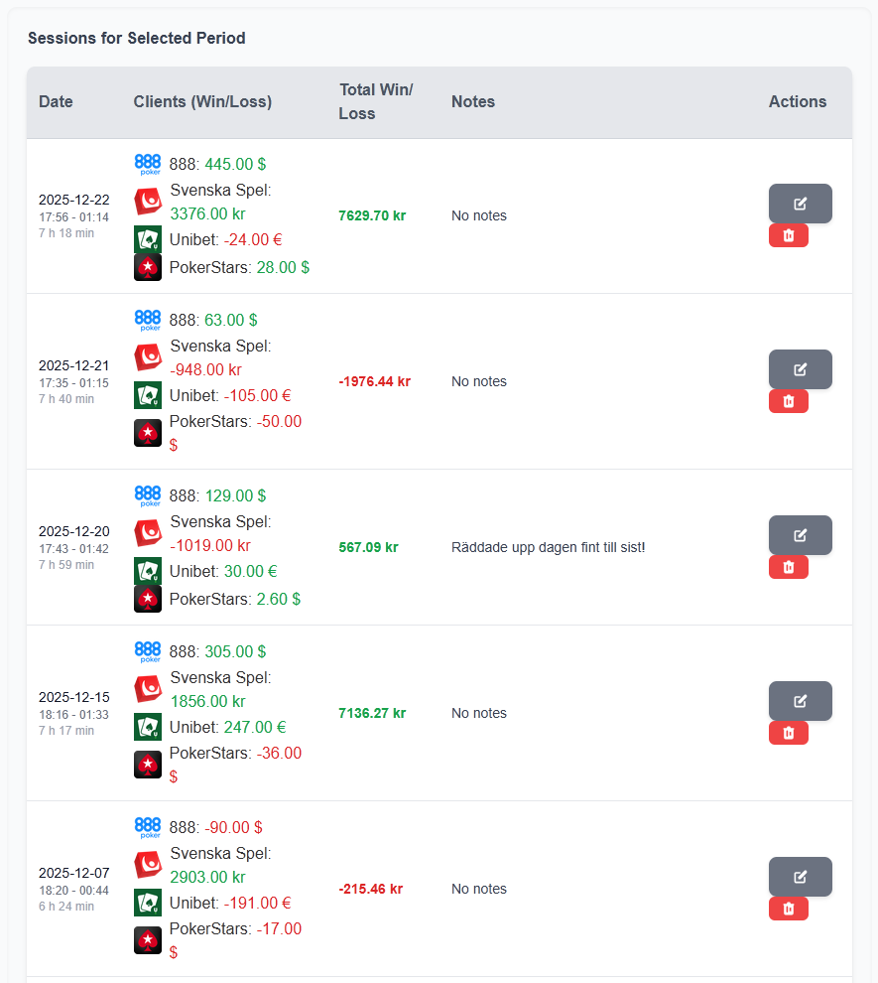Click the Svenska Spel icon for the 2025-12-15 session
The width and height of the screenshot is (878, 983).
148,688
